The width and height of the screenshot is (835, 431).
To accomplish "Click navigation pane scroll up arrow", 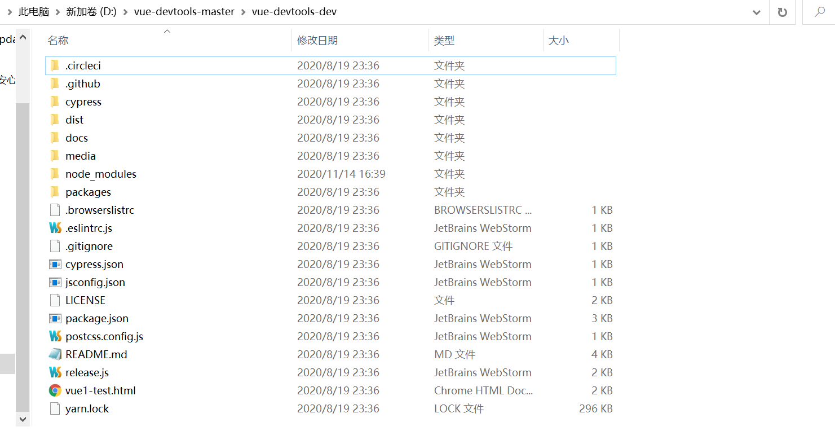I will pos(23,37).
